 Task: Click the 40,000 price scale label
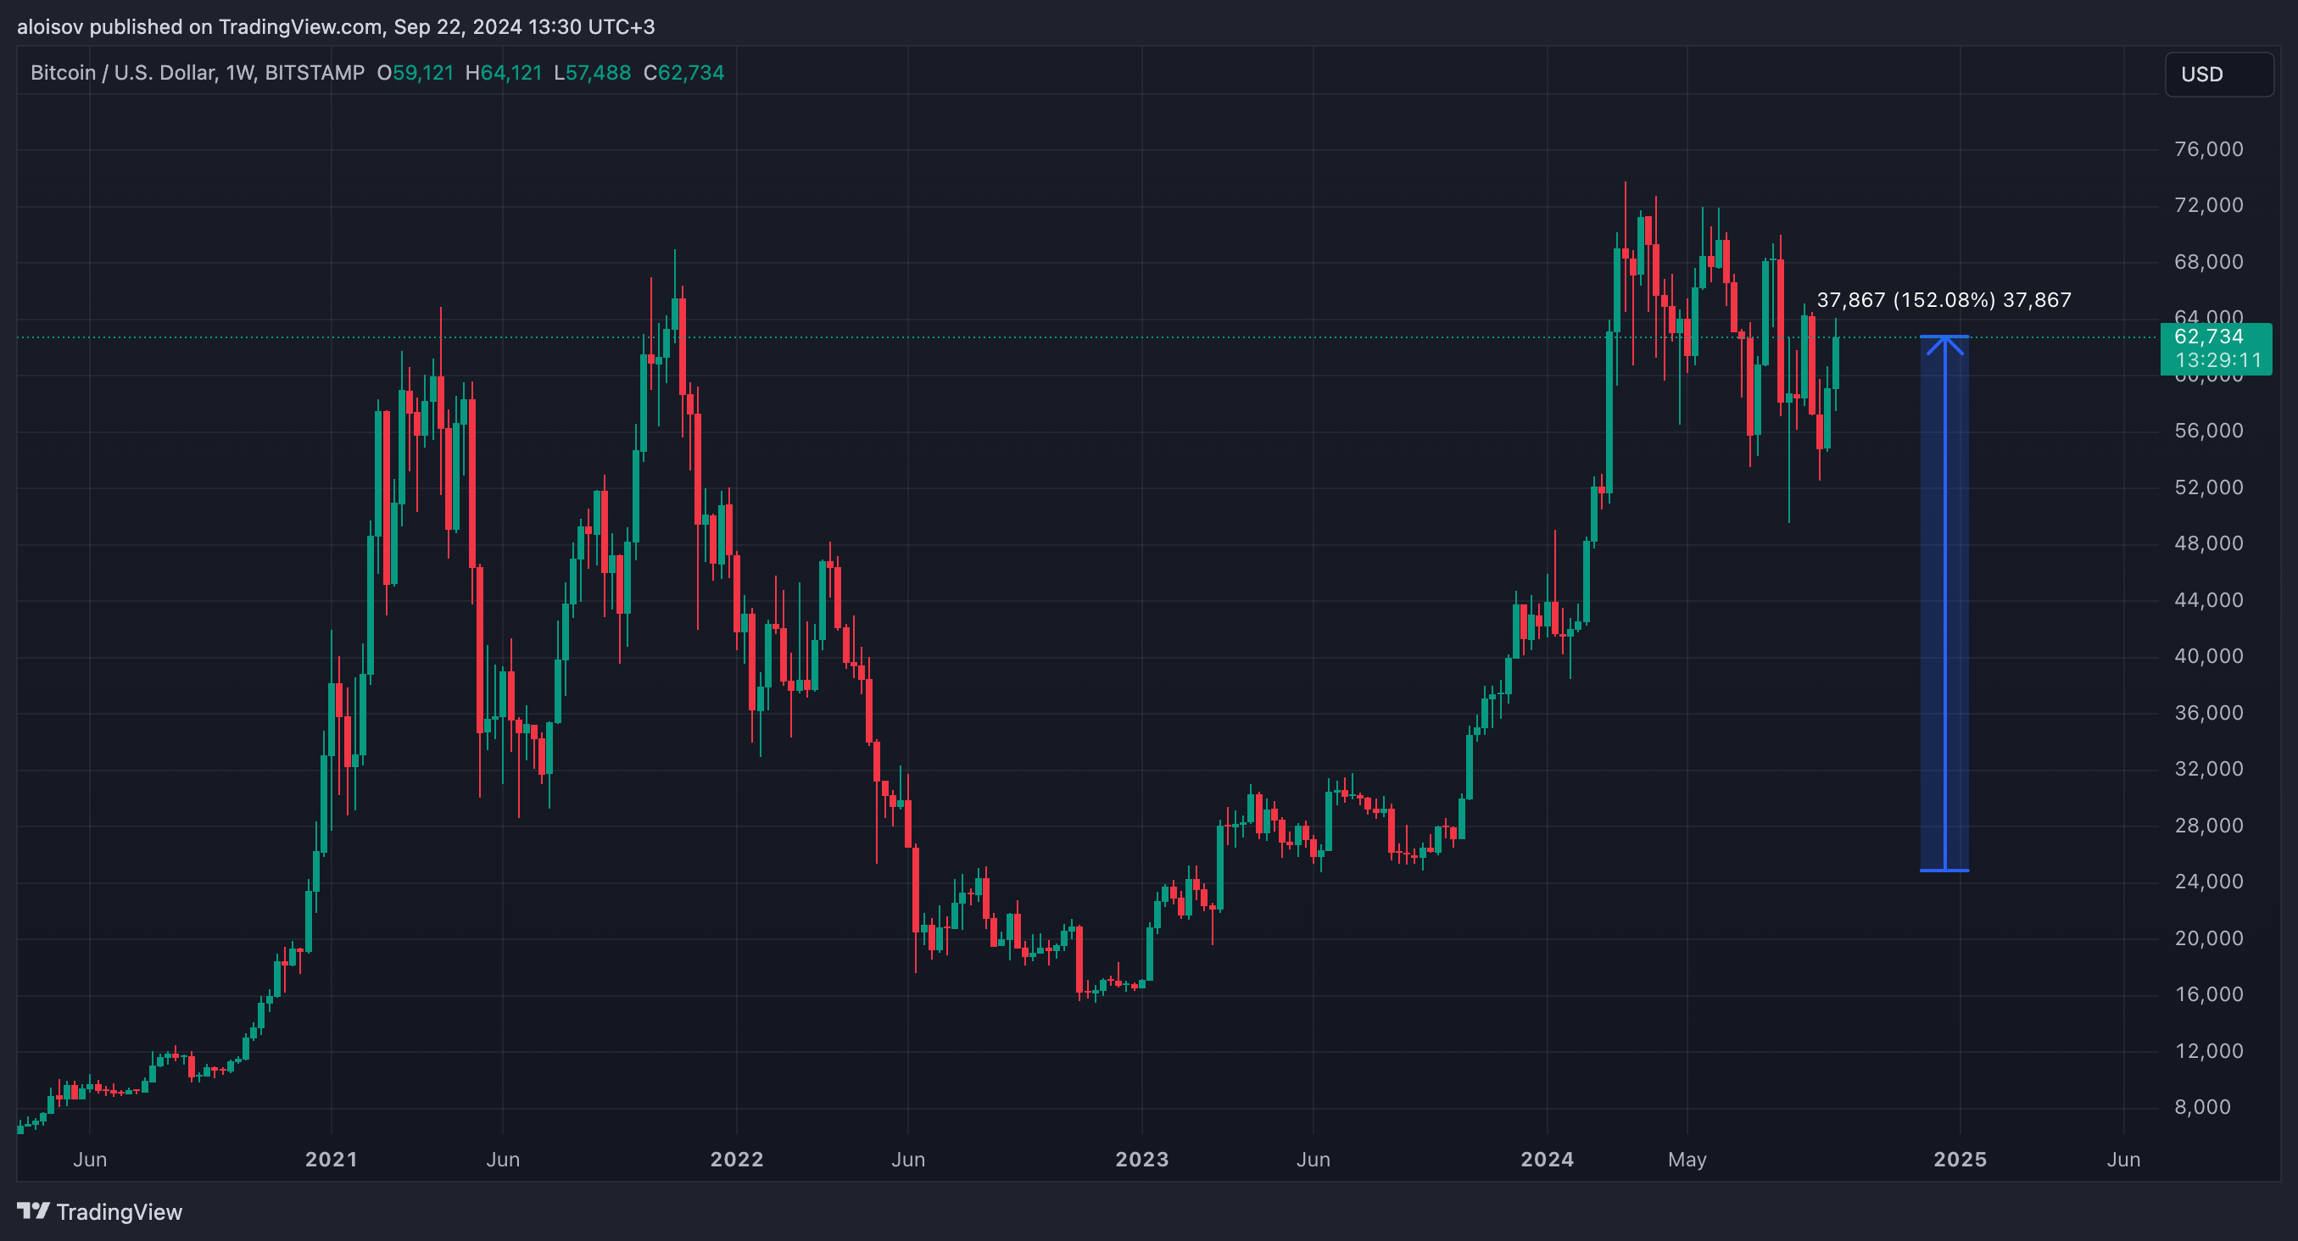(2208, 656)
